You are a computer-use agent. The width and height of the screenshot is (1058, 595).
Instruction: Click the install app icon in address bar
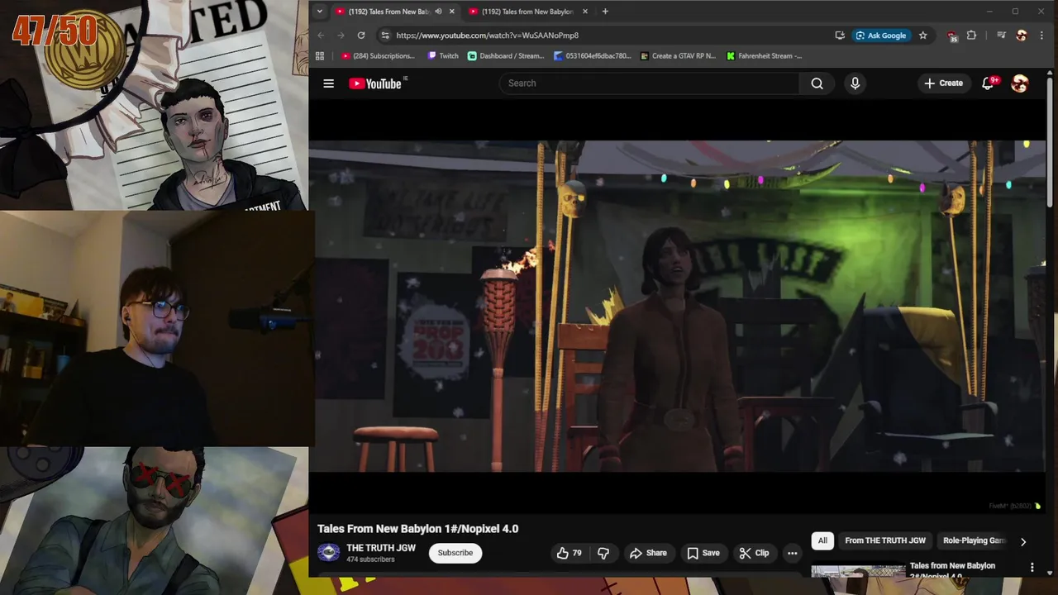click(x=840, y=36)
